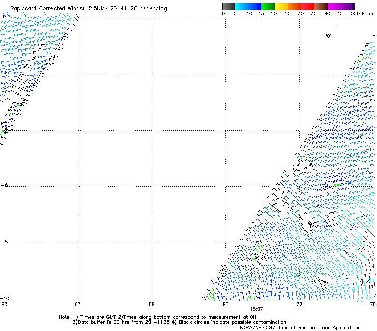Click the gray 0-5 knots color swatch
Image resolution: width=377 pixels, height=331 pixels.
(x=228, y=6)
